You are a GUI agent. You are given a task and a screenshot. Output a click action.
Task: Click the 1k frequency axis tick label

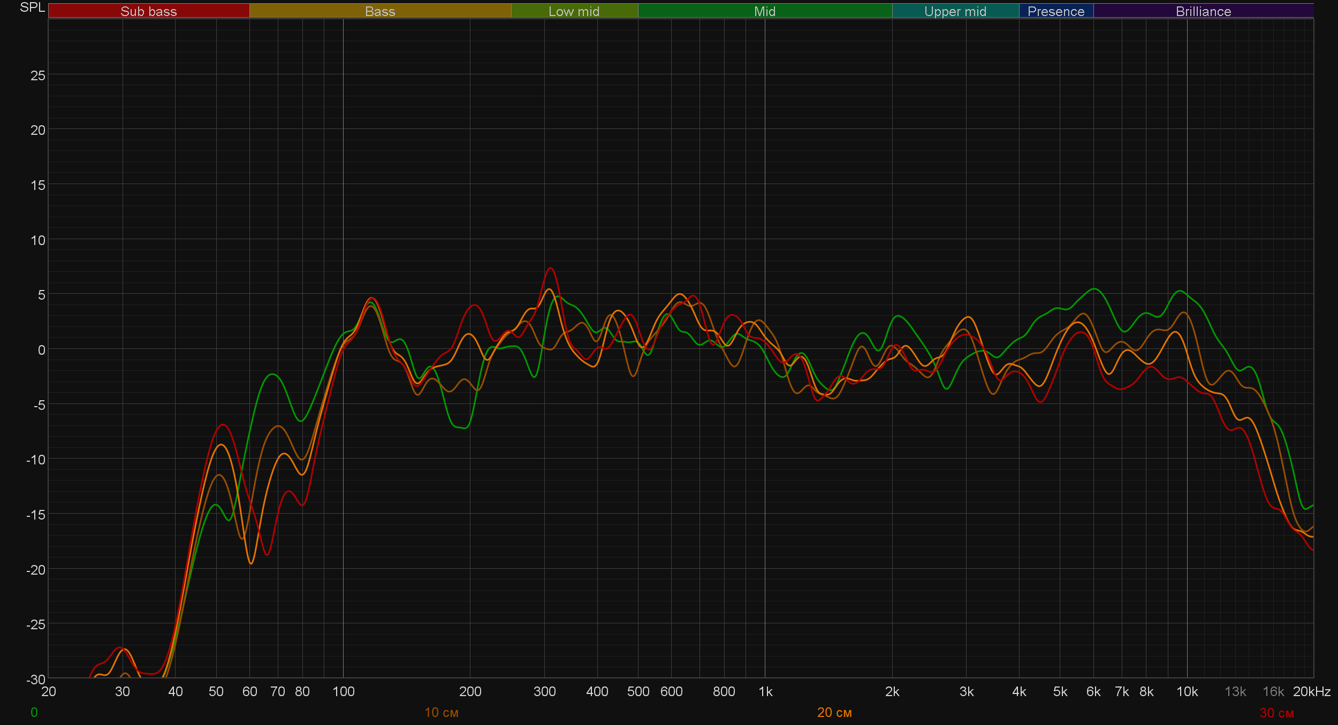pos(765,691)
